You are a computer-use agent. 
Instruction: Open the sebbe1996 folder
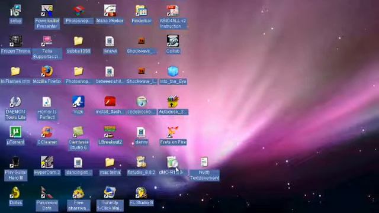pyautogui.click(x=79, y=41)
